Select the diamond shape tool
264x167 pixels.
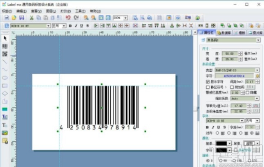[5, 93]
